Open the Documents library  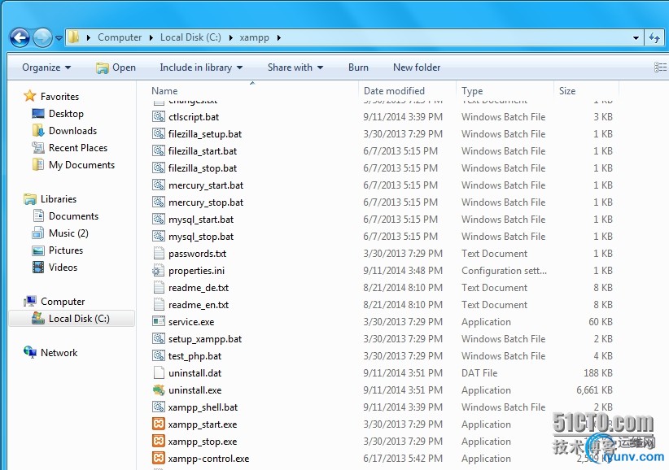coord(73,216)
